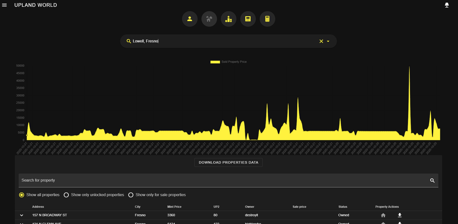The width and height of the screenshot is (458, 224).
Task: Sort by the UP2 column header
Action: coord(216,206)
